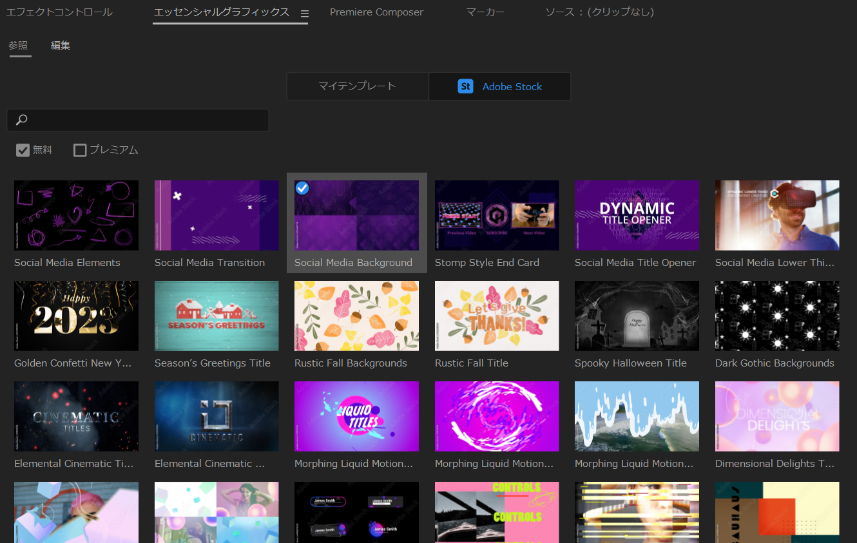Choose the Spooky Halloween Title template
Screen dimensions: 857x543
pos(637,316)
